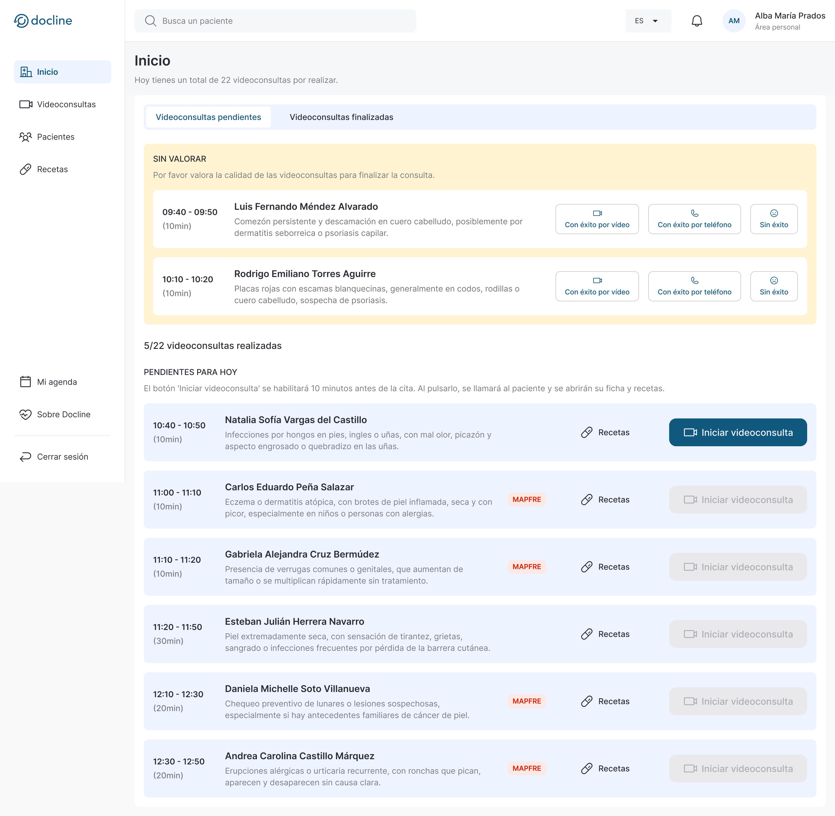Image resolution: width=835 pixels, height=816 pixels.
Task: Click the docline logo
Action: [43, 20]
